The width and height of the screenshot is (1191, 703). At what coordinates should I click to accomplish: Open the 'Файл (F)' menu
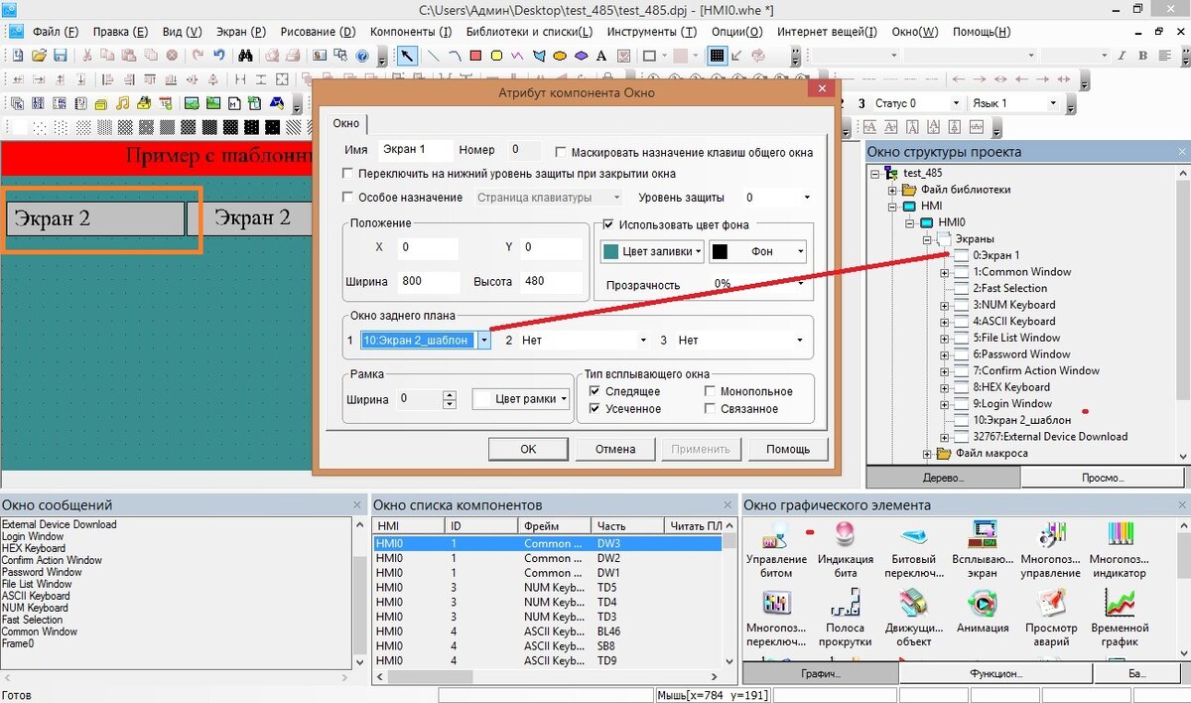56,32
